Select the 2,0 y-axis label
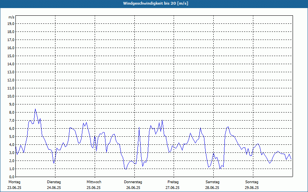308x192 pixels. [12, 161]
